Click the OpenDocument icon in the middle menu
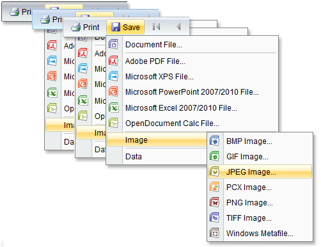The image size is (321, 247). click(x=82, y=115)
